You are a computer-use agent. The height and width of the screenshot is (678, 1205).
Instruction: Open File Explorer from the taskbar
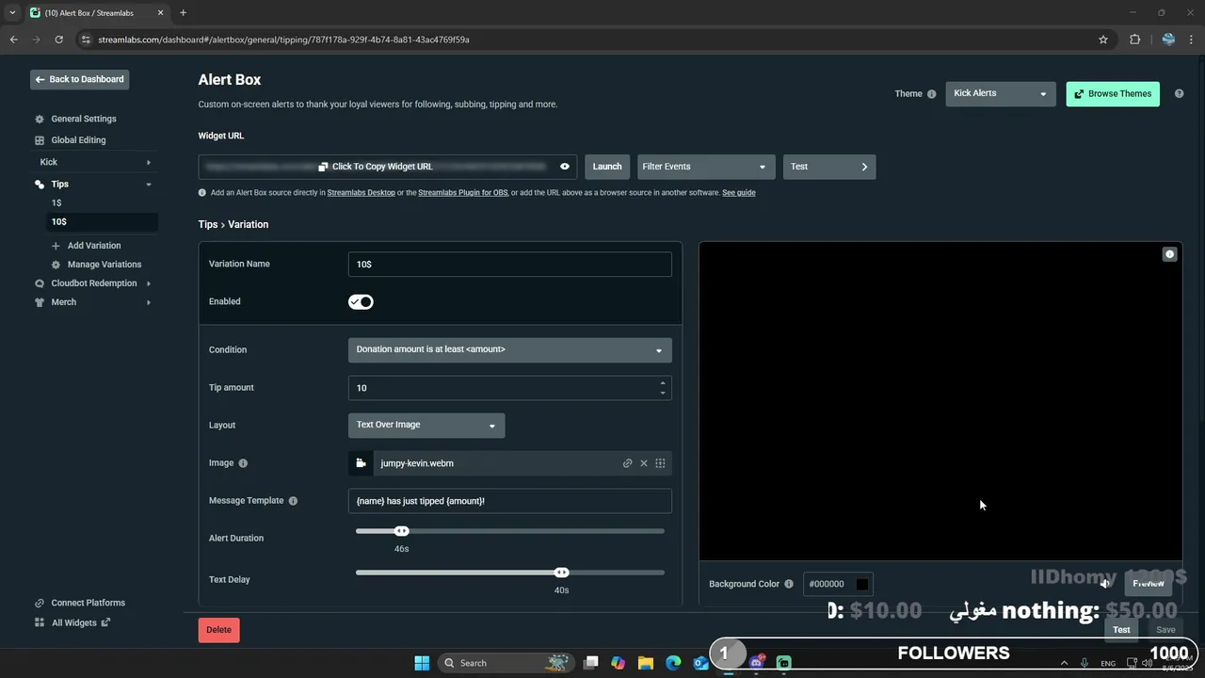click(645, 663)
